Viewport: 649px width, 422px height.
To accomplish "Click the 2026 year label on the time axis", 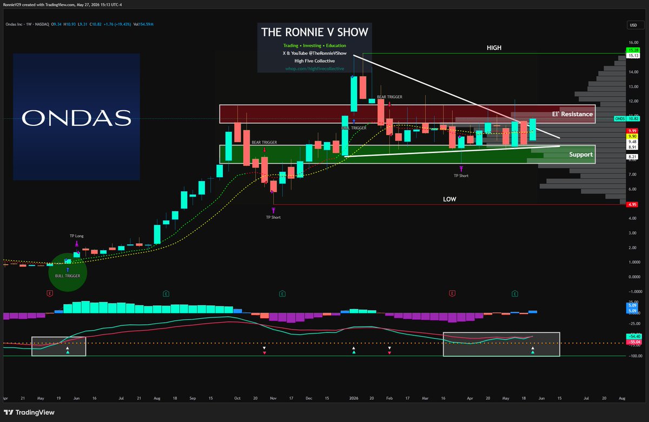I will click(354, 398).
